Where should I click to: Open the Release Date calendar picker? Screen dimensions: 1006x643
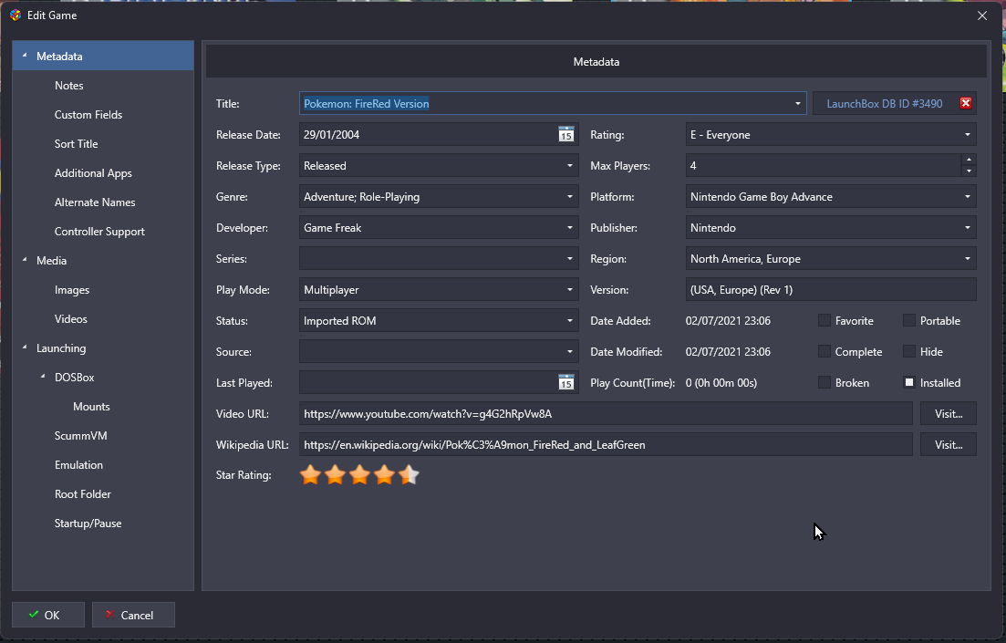(565, 135)
